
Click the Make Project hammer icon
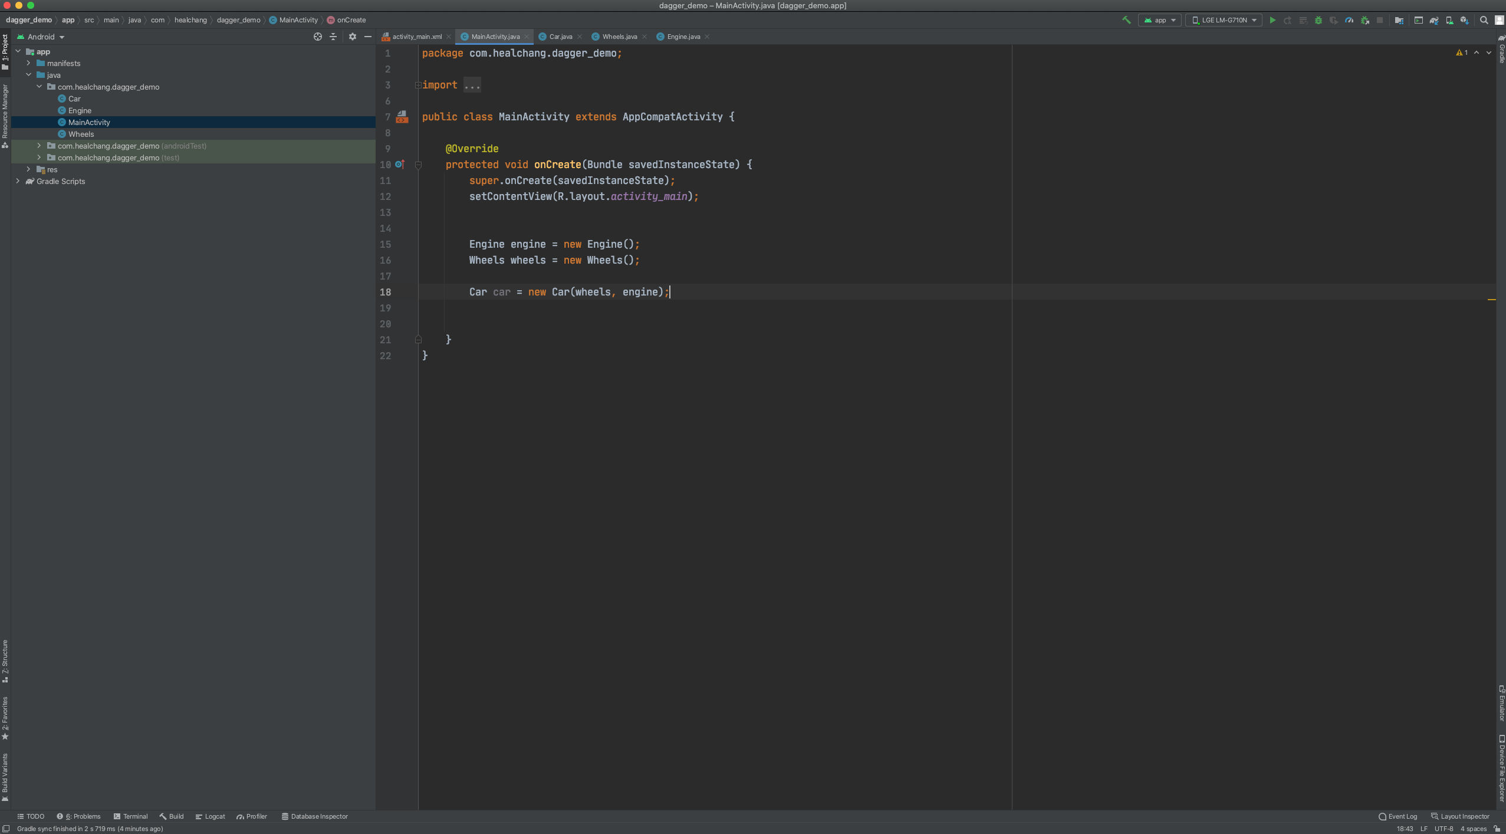[1126, 20]
